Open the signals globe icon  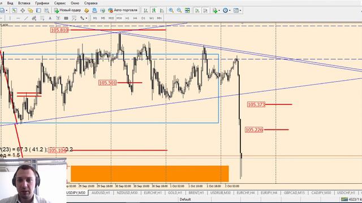click(x=102, y=10)
